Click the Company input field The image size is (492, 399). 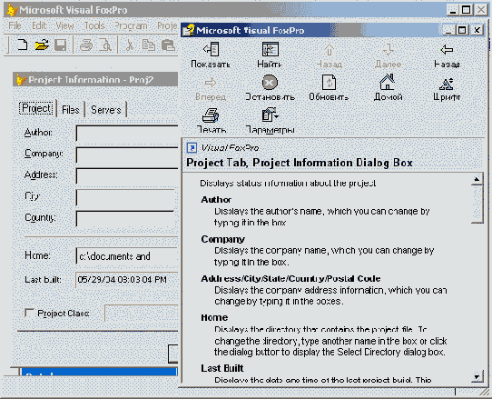(127, 155)
